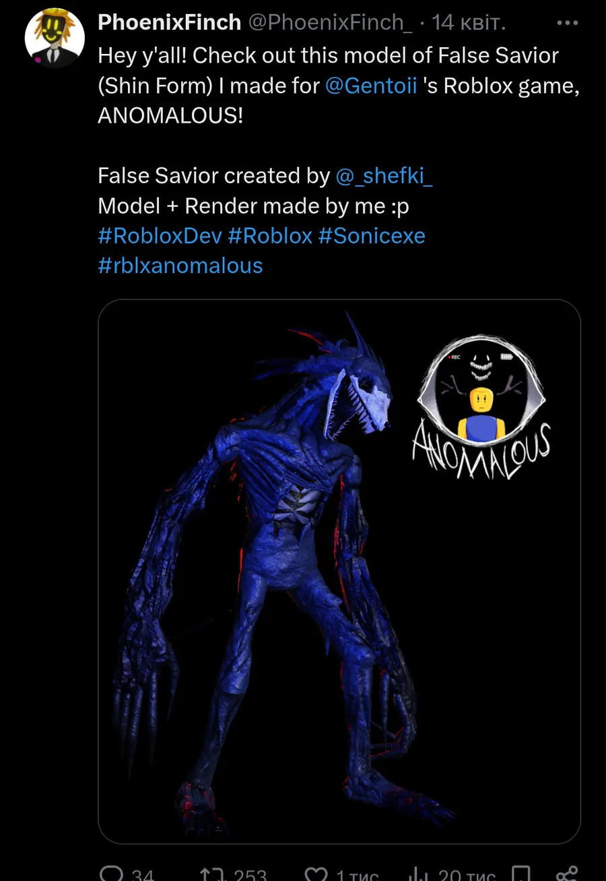Viewport: 606px width, 881px height.
Task: Open the three-dot more options menu
Action: 568,23
